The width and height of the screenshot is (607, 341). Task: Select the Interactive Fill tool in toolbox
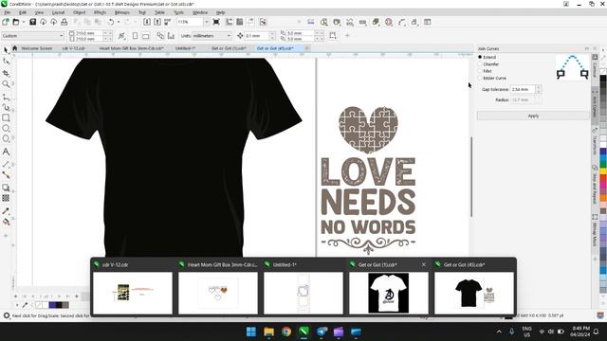tap(6, 222)
